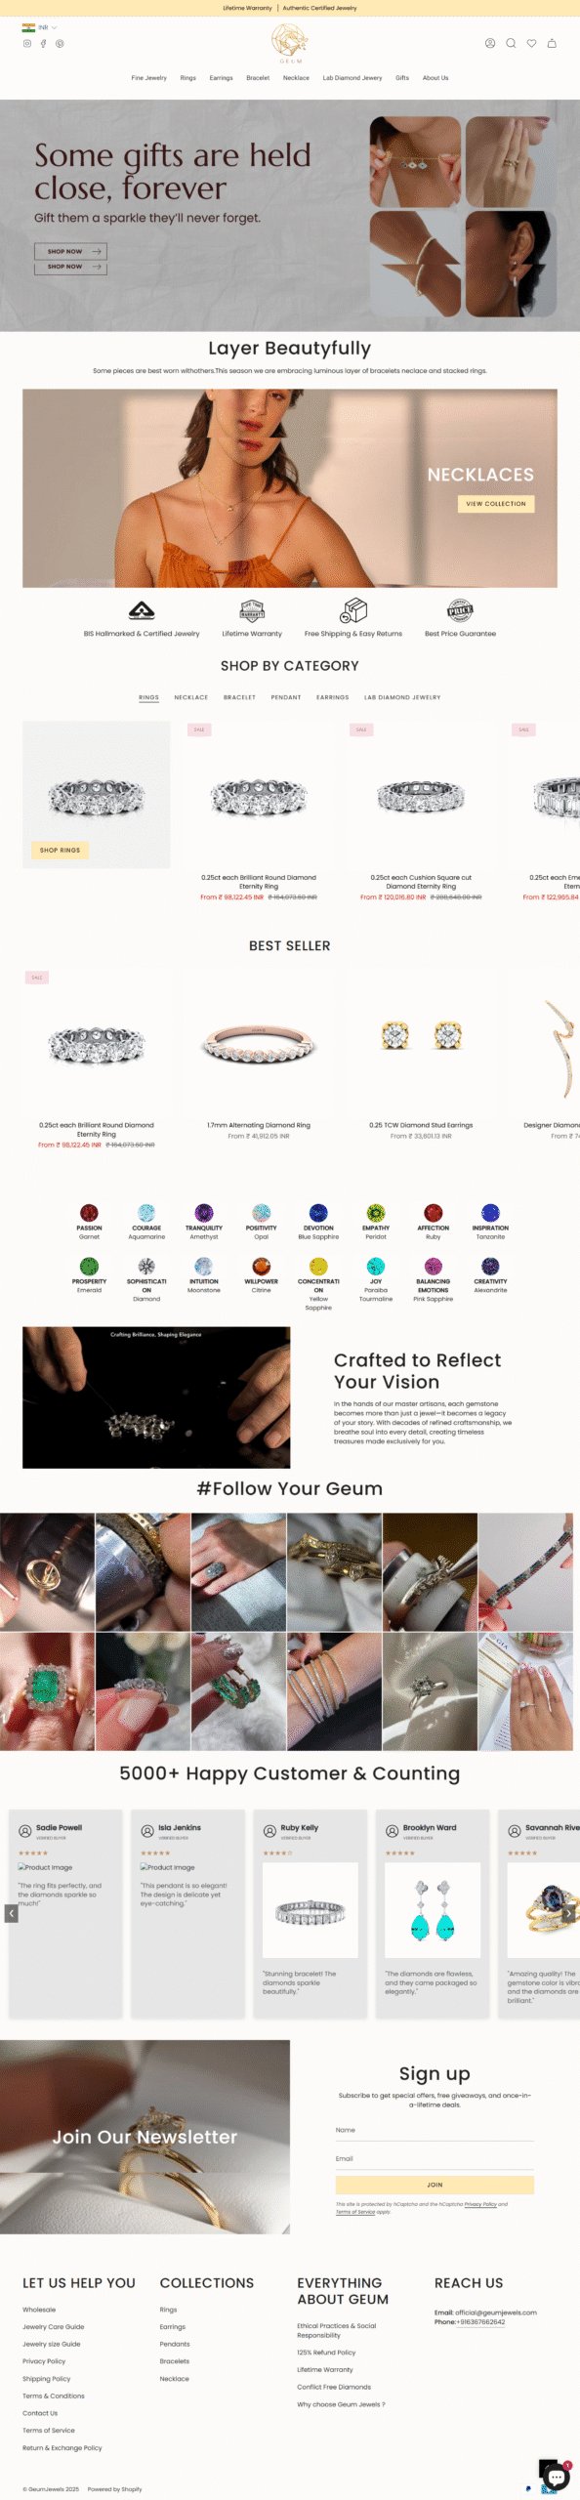Visit the Instagram social icon

(x=27, y=43)
